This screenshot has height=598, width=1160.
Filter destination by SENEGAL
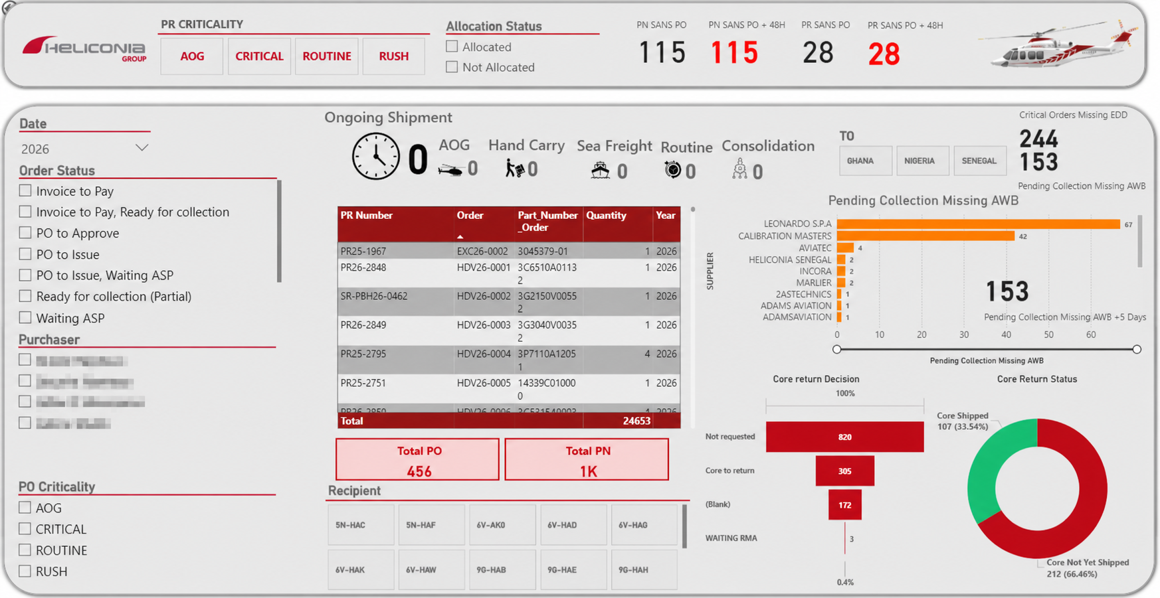(x=980, y=161)
